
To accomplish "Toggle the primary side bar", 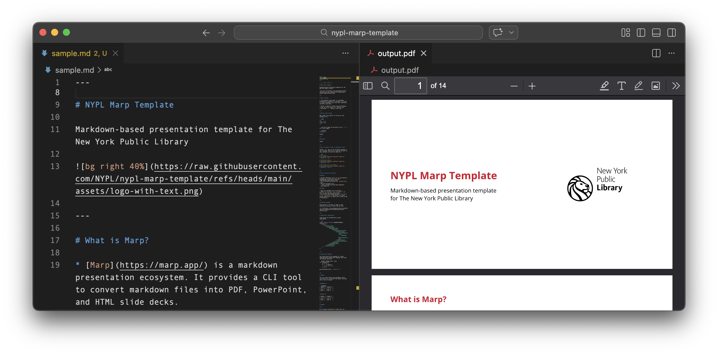I will (641, 33).
